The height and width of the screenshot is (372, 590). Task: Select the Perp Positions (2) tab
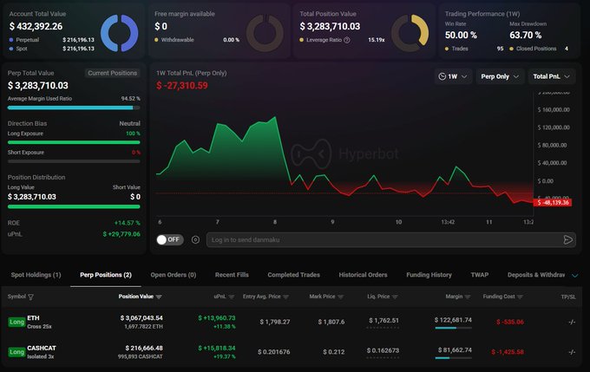click(x=106, y=275)
